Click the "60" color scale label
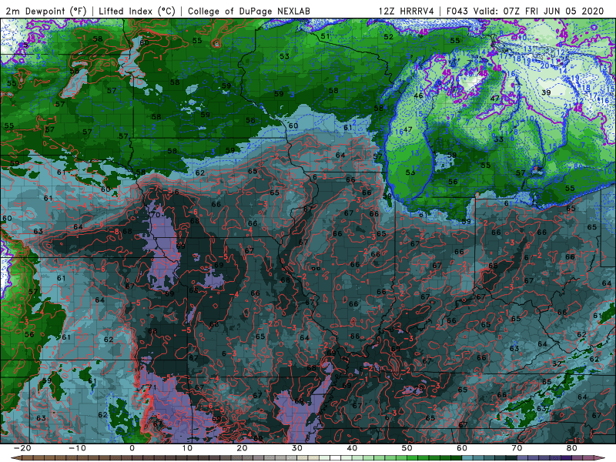 point(462,448)
